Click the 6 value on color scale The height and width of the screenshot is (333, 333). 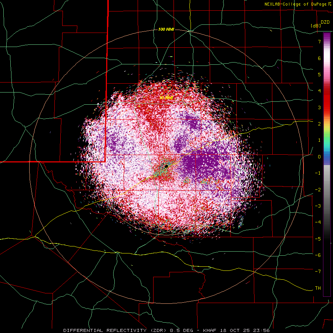pyautogui.click(x=319, y=58)
